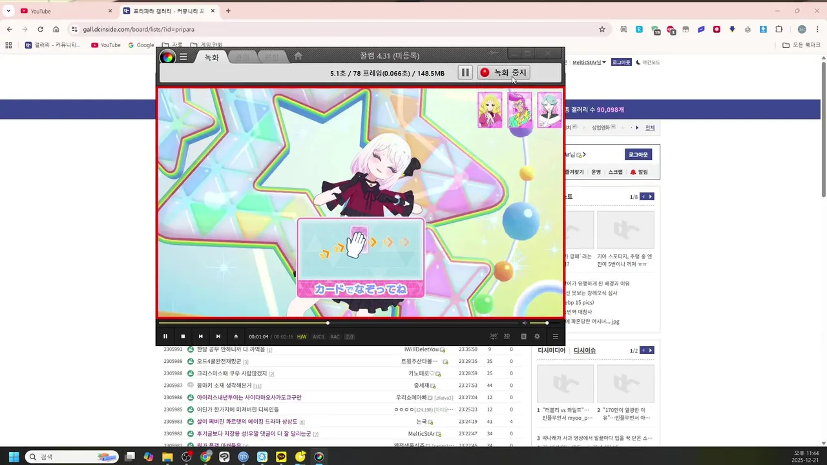Screen dimensions: 827x465
Task: Go to next page of the 1/8 widget
Action: (x=651, y=196)
